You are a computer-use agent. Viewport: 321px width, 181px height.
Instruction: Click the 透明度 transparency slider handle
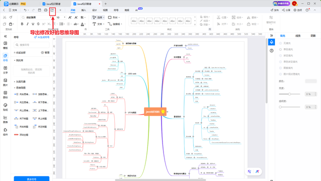coord(280,107)
